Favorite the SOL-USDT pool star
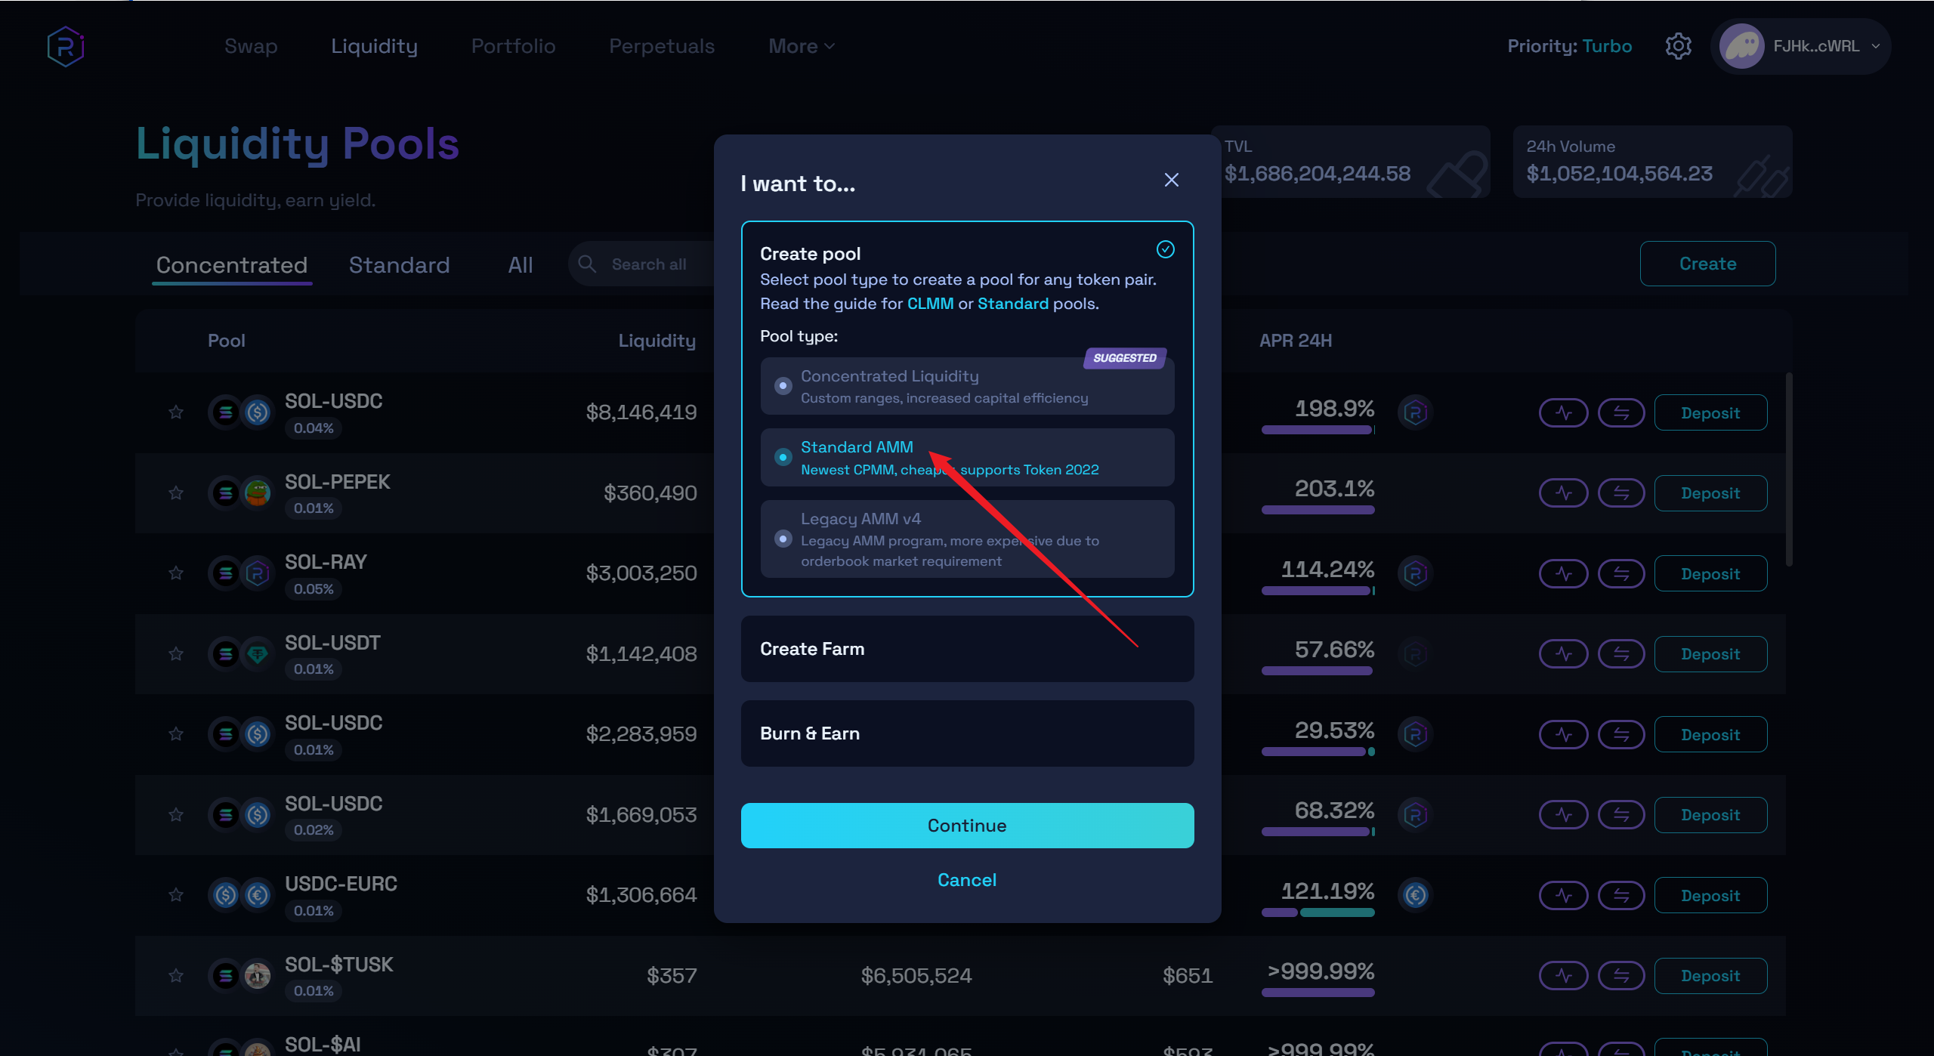This screenshot has height=1056, width=1934. [x=176, y=654]
